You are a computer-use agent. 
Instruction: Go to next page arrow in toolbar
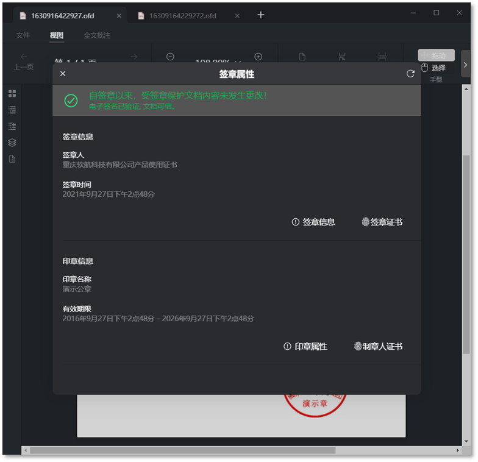134,57
